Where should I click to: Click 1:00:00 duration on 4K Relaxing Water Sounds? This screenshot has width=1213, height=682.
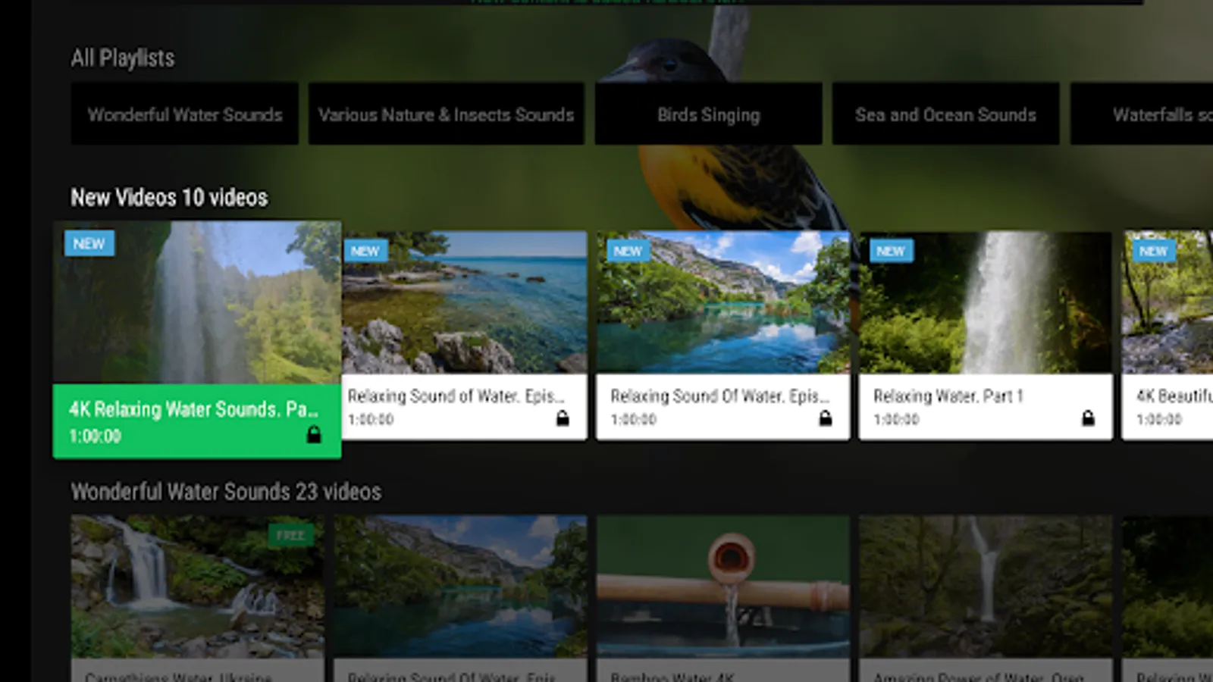click(95, 436)
